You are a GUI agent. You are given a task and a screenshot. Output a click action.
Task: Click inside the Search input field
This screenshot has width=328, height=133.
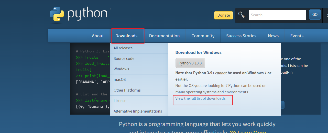(277, 15)
